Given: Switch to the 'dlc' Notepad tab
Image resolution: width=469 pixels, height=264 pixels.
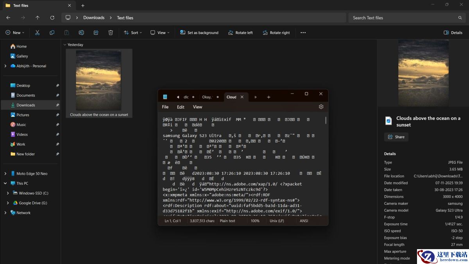Looking at the screenshot, I should click(x=186, y=97).
